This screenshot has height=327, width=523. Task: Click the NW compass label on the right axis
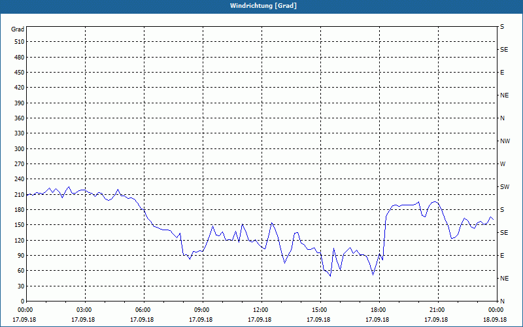point(505,141)
